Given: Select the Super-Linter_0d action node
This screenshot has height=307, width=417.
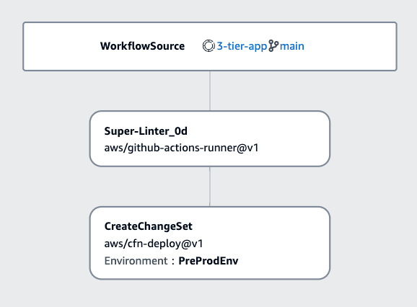Looking at the screenshot, I should tap(210, 138).
